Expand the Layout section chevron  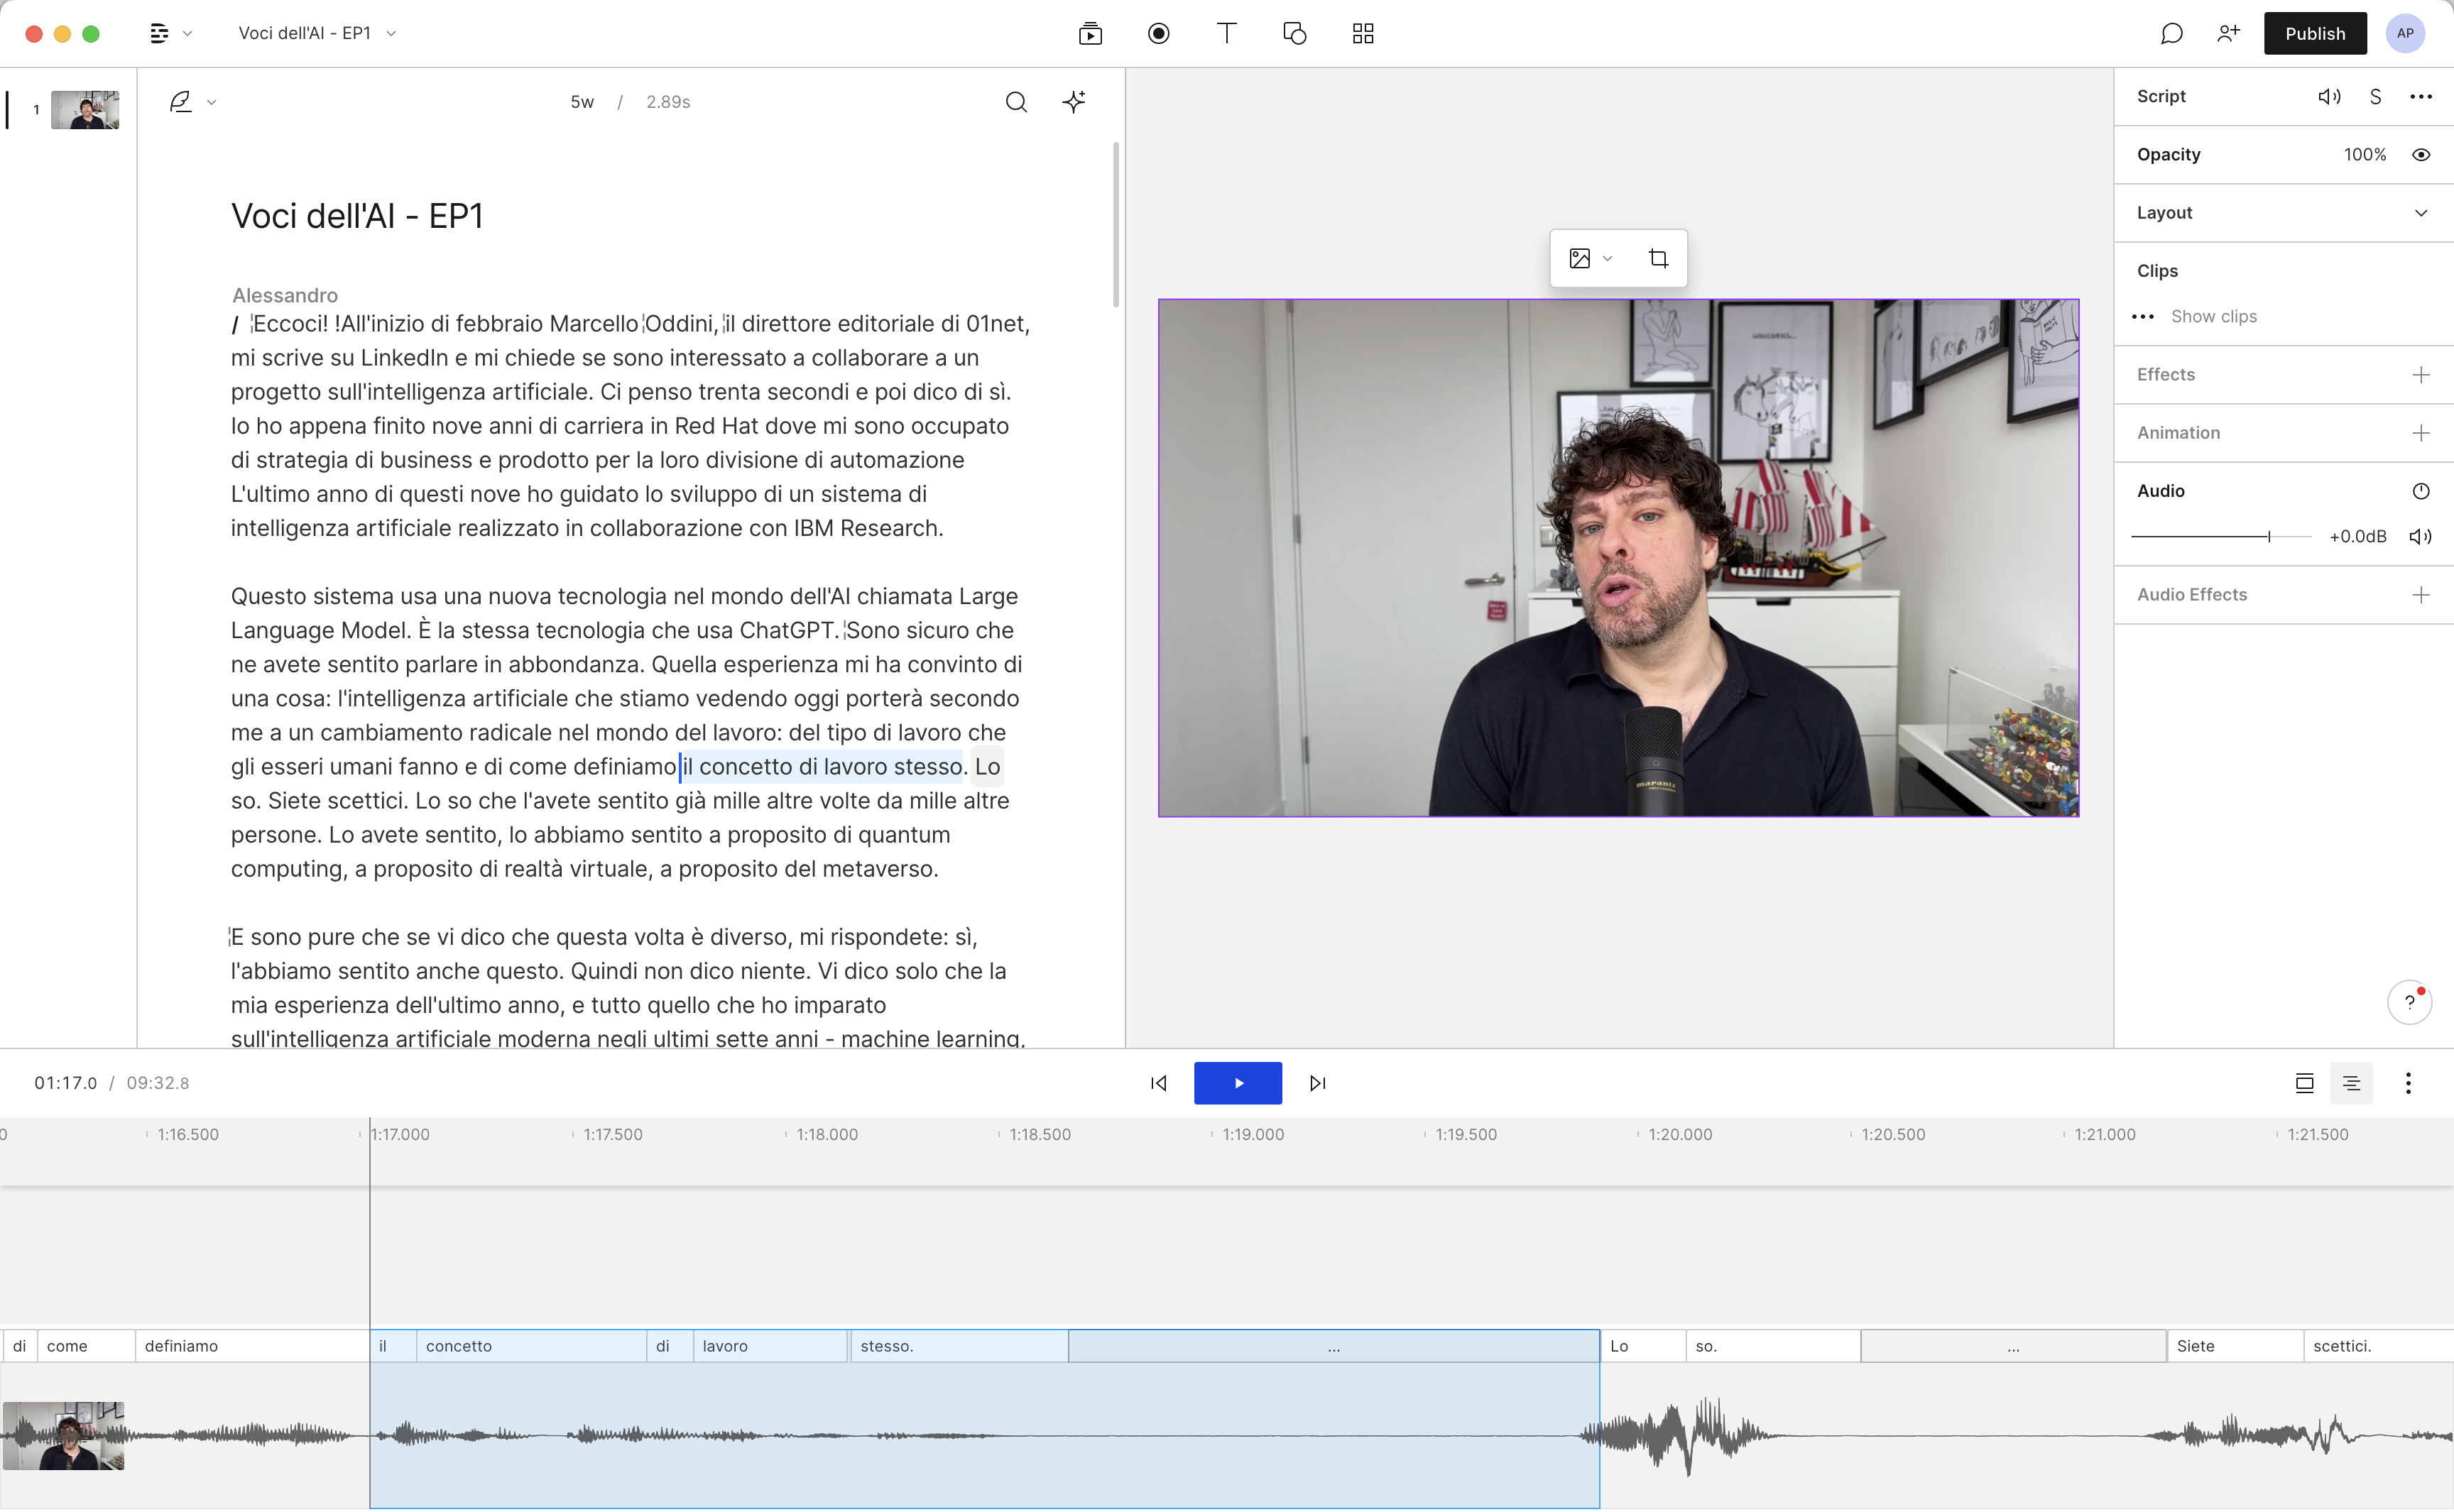pyautogui.click(x=2420, y=213)
